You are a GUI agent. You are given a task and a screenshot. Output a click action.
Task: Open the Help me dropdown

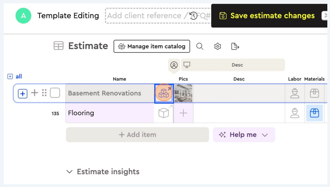(244, 135)
